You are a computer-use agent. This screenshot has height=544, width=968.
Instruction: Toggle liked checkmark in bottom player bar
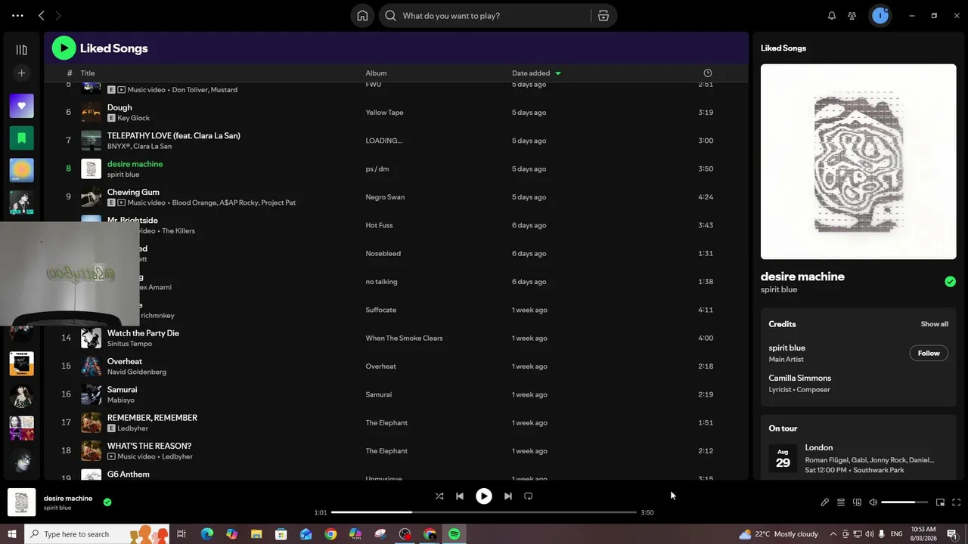107,502
